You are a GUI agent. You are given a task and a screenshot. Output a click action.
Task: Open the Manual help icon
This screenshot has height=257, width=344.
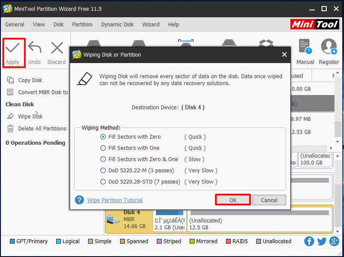(305, 47)
